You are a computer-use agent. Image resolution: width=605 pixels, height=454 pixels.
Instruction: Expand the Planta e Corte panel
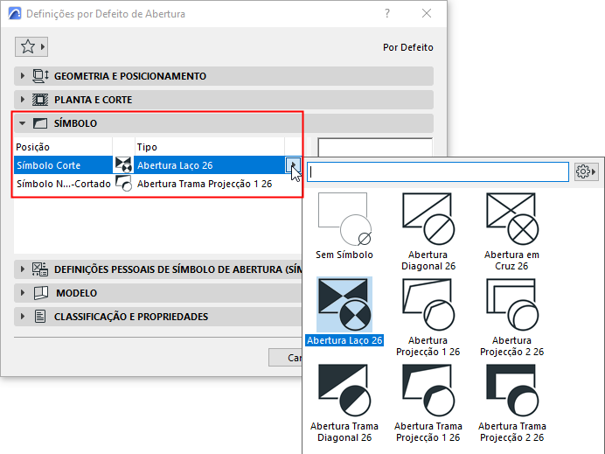click(x=23, y=100)
